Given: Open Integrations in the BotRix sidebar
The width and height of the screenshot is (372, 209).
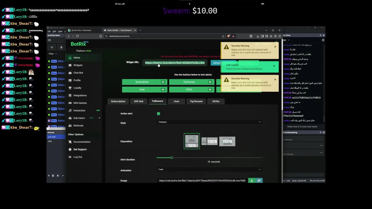Looking at the screenshot, I should 83,96.
